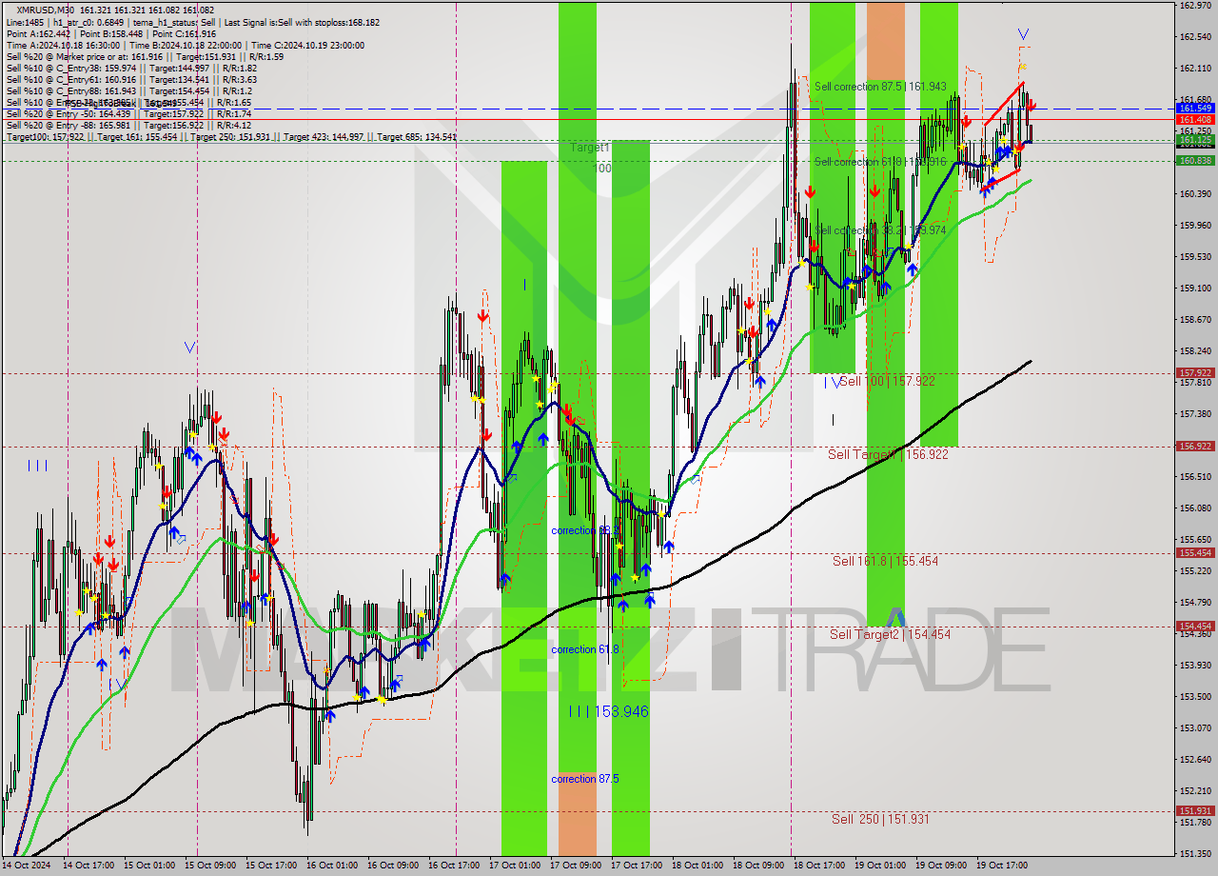Click the 'Sell correction 87.5 | 161.943' label

click(880, 86)
